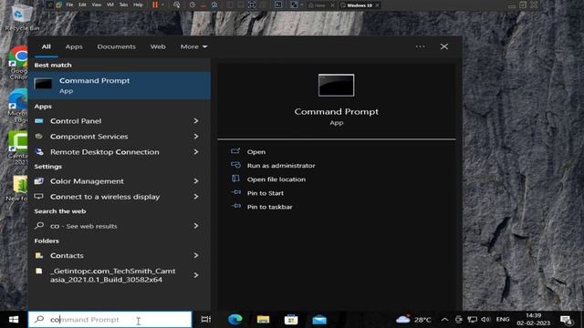Choose Run as administrator
Image resolution: width=584 pixels, height=328 pixels.
point(281,166)
